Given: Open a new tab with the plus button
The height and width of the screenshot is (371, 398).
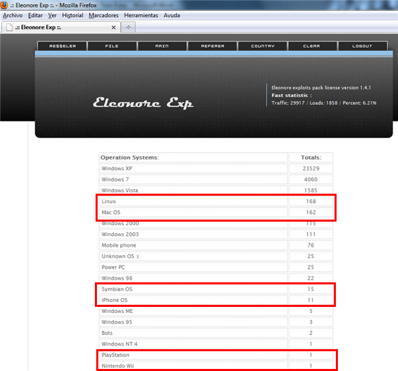Looking at the screenshot, I should pyautogui.click(x=128, y=27).
